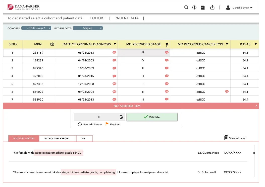
Task: Select the translate "Az" icon
Action: pyautogui.click(x=203, y=8)
